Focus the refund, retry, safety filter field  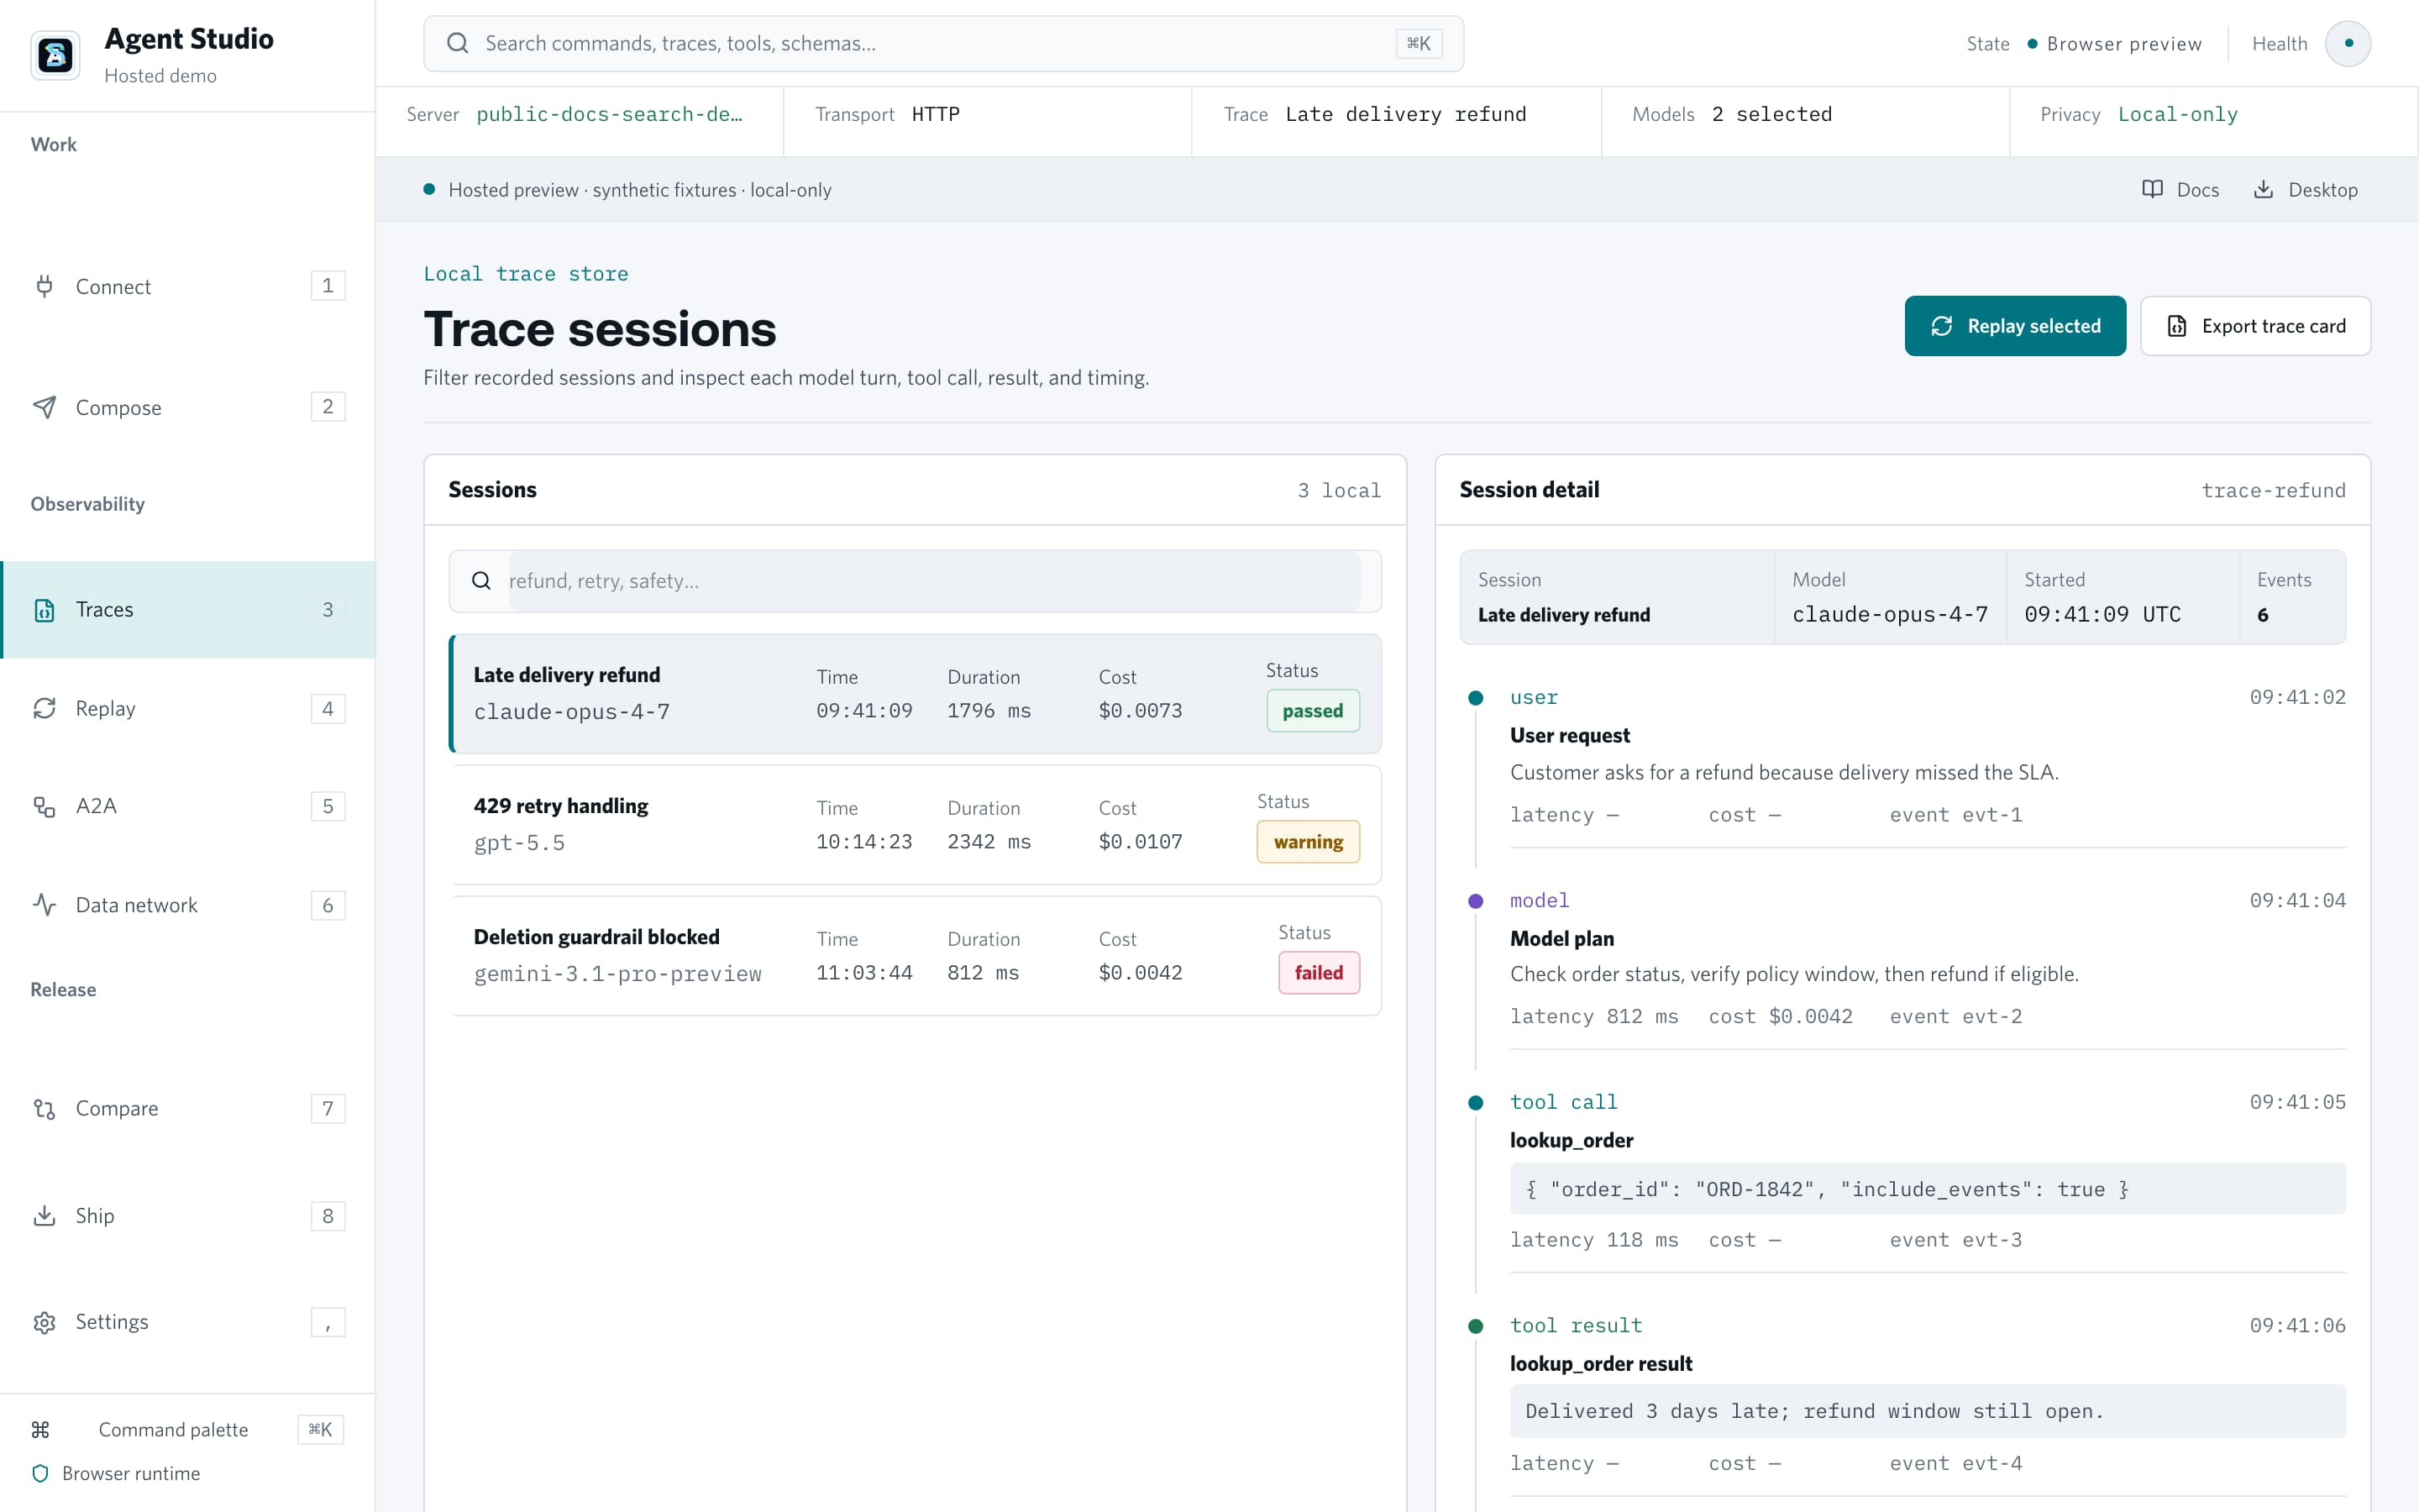(x=934, y=581)
